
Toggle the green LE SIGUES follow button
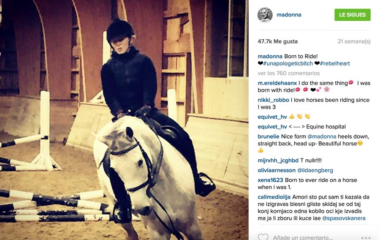(x=353, y=15)
